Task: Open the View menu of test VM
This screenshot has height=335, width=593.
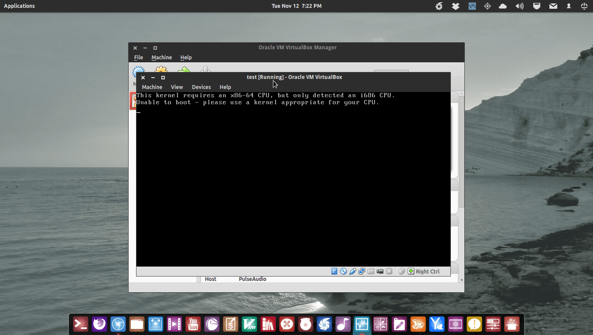Action: [x=177, y=87]
